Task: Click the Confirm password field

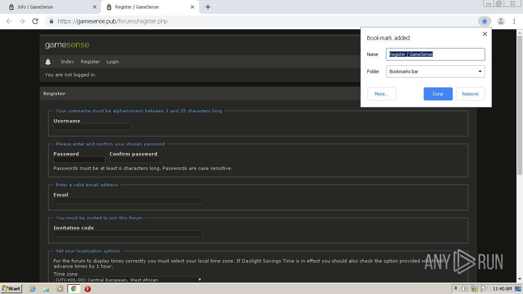Action: tap(135, 160)
